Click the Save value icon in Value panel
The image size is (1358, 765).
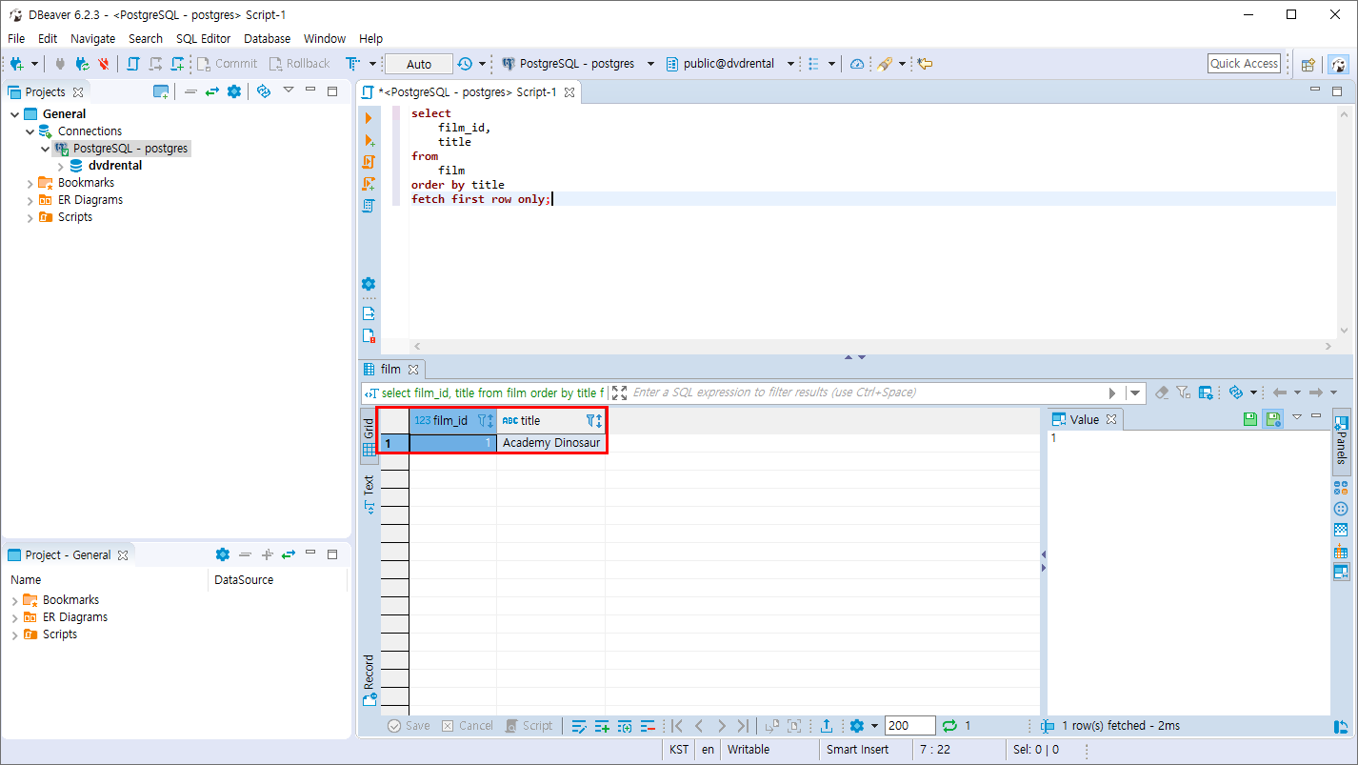click(1250, 419)
